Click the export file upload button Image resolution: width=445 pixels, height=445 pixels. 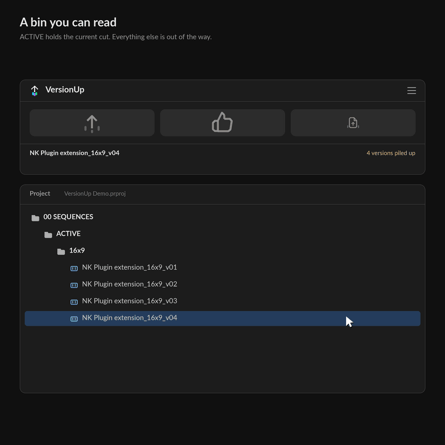[353, 123]
